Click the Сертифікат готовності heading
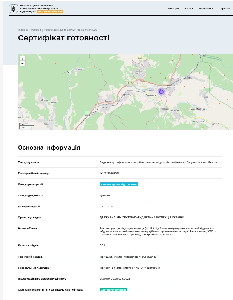The image size is (233, 300). click(x=64, y=38)
